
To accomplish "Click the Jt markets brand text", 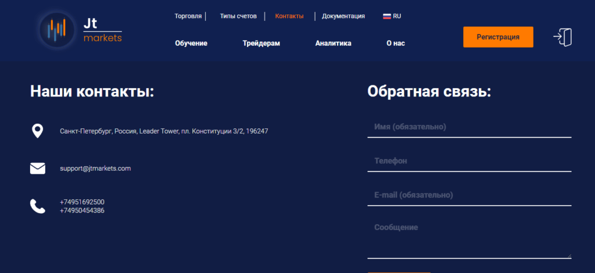I will pos(102,30).
